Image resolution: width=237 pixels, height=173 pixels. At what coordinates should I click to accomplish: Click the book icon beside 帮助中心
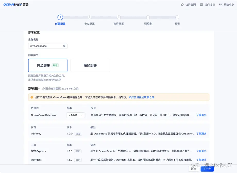click(221, 5)
